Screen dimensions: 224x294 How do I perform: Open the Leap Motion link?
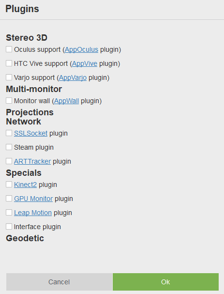pyautogui.click(x=33, y=213)
